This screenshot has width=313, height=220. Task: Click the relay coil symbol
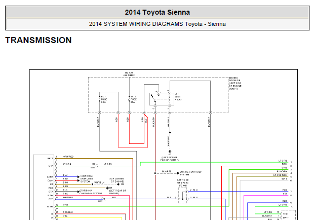(170, 99)
